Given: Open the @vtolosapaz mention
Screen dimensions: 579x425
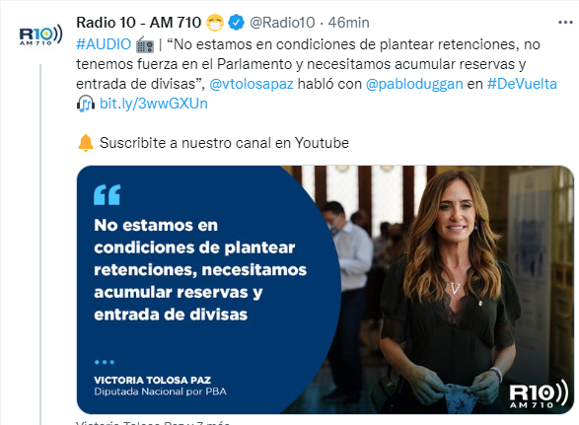Looking at the screenshot, I should [252, 84].
